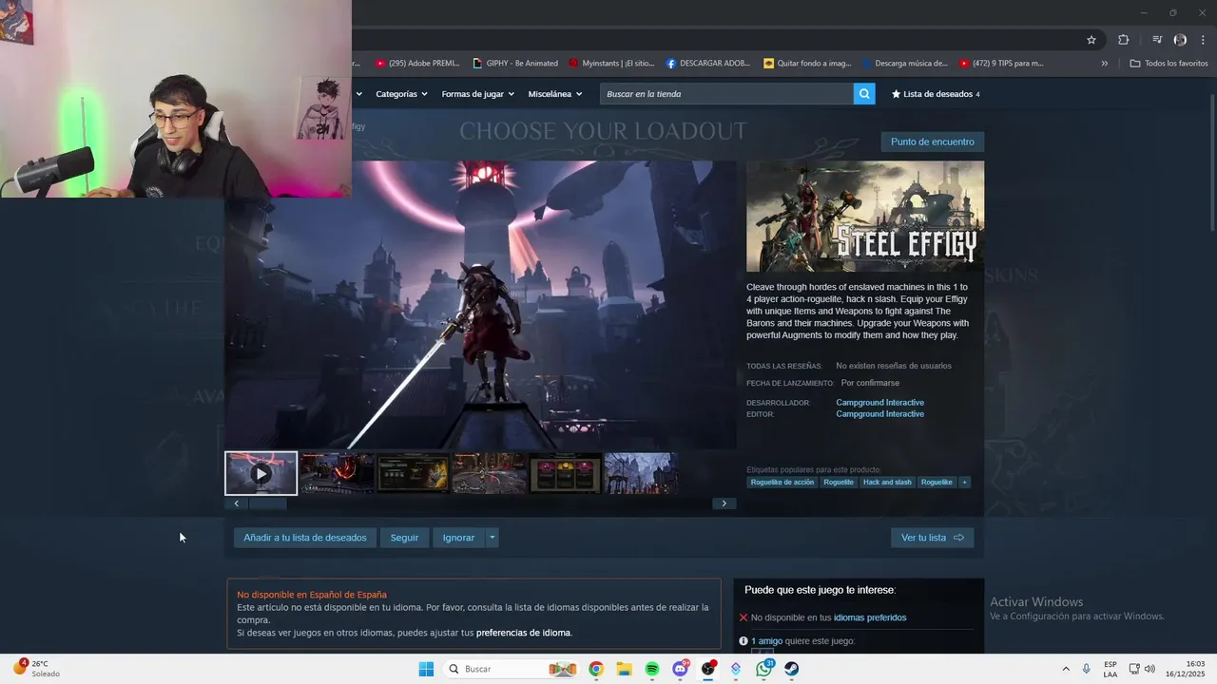Screen dimensions: 1217x684
Task: Click the microphone tray icon
Action: pos(1087,669)
